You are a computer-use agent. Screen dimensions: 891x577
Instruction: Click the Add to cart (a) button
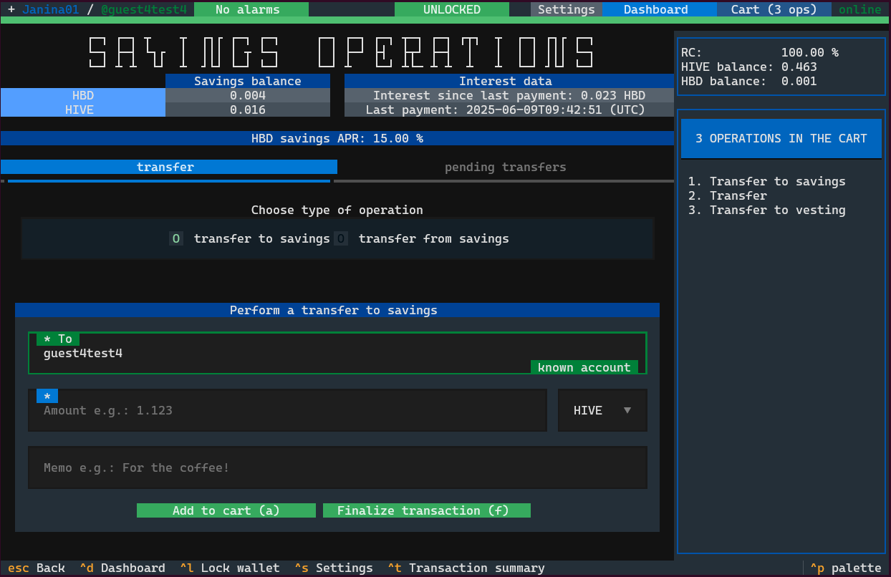pos(226,510)
